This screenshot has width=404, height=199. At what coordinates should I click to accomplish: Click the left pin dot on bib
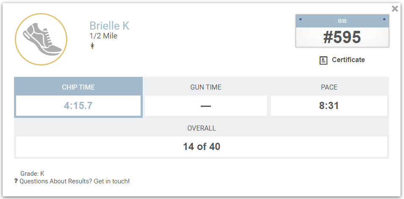point(300,19)
